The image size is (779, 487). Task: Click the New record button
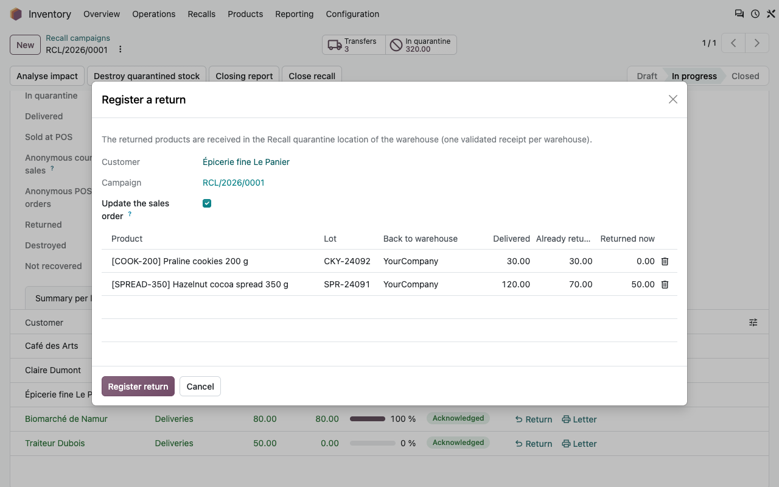tap(25, 45)
